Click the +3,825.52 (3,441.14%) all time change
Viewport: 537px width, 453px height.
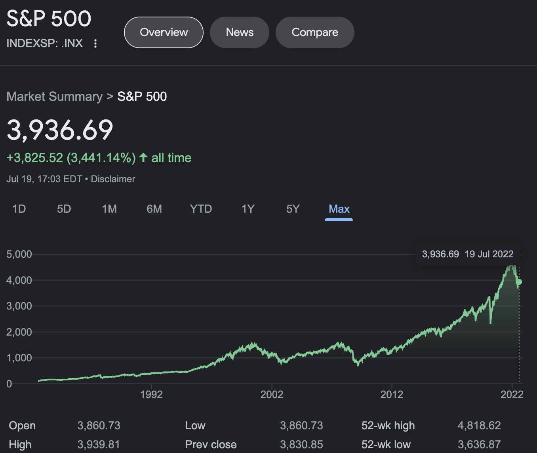[99, 158]
